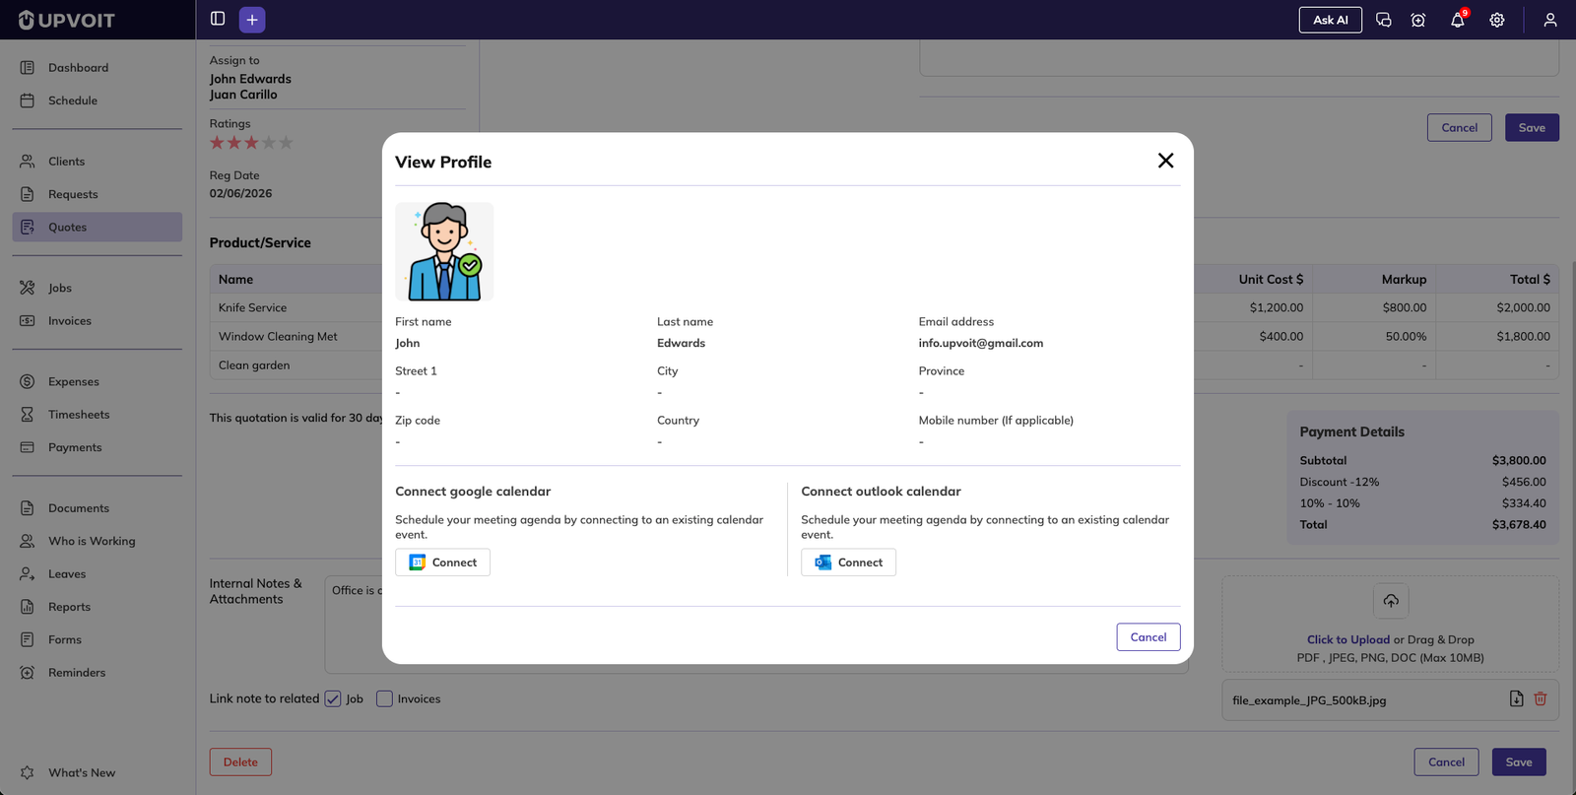Click the purple plus create button
This screenshot has width=1576, height=795.
252,20
